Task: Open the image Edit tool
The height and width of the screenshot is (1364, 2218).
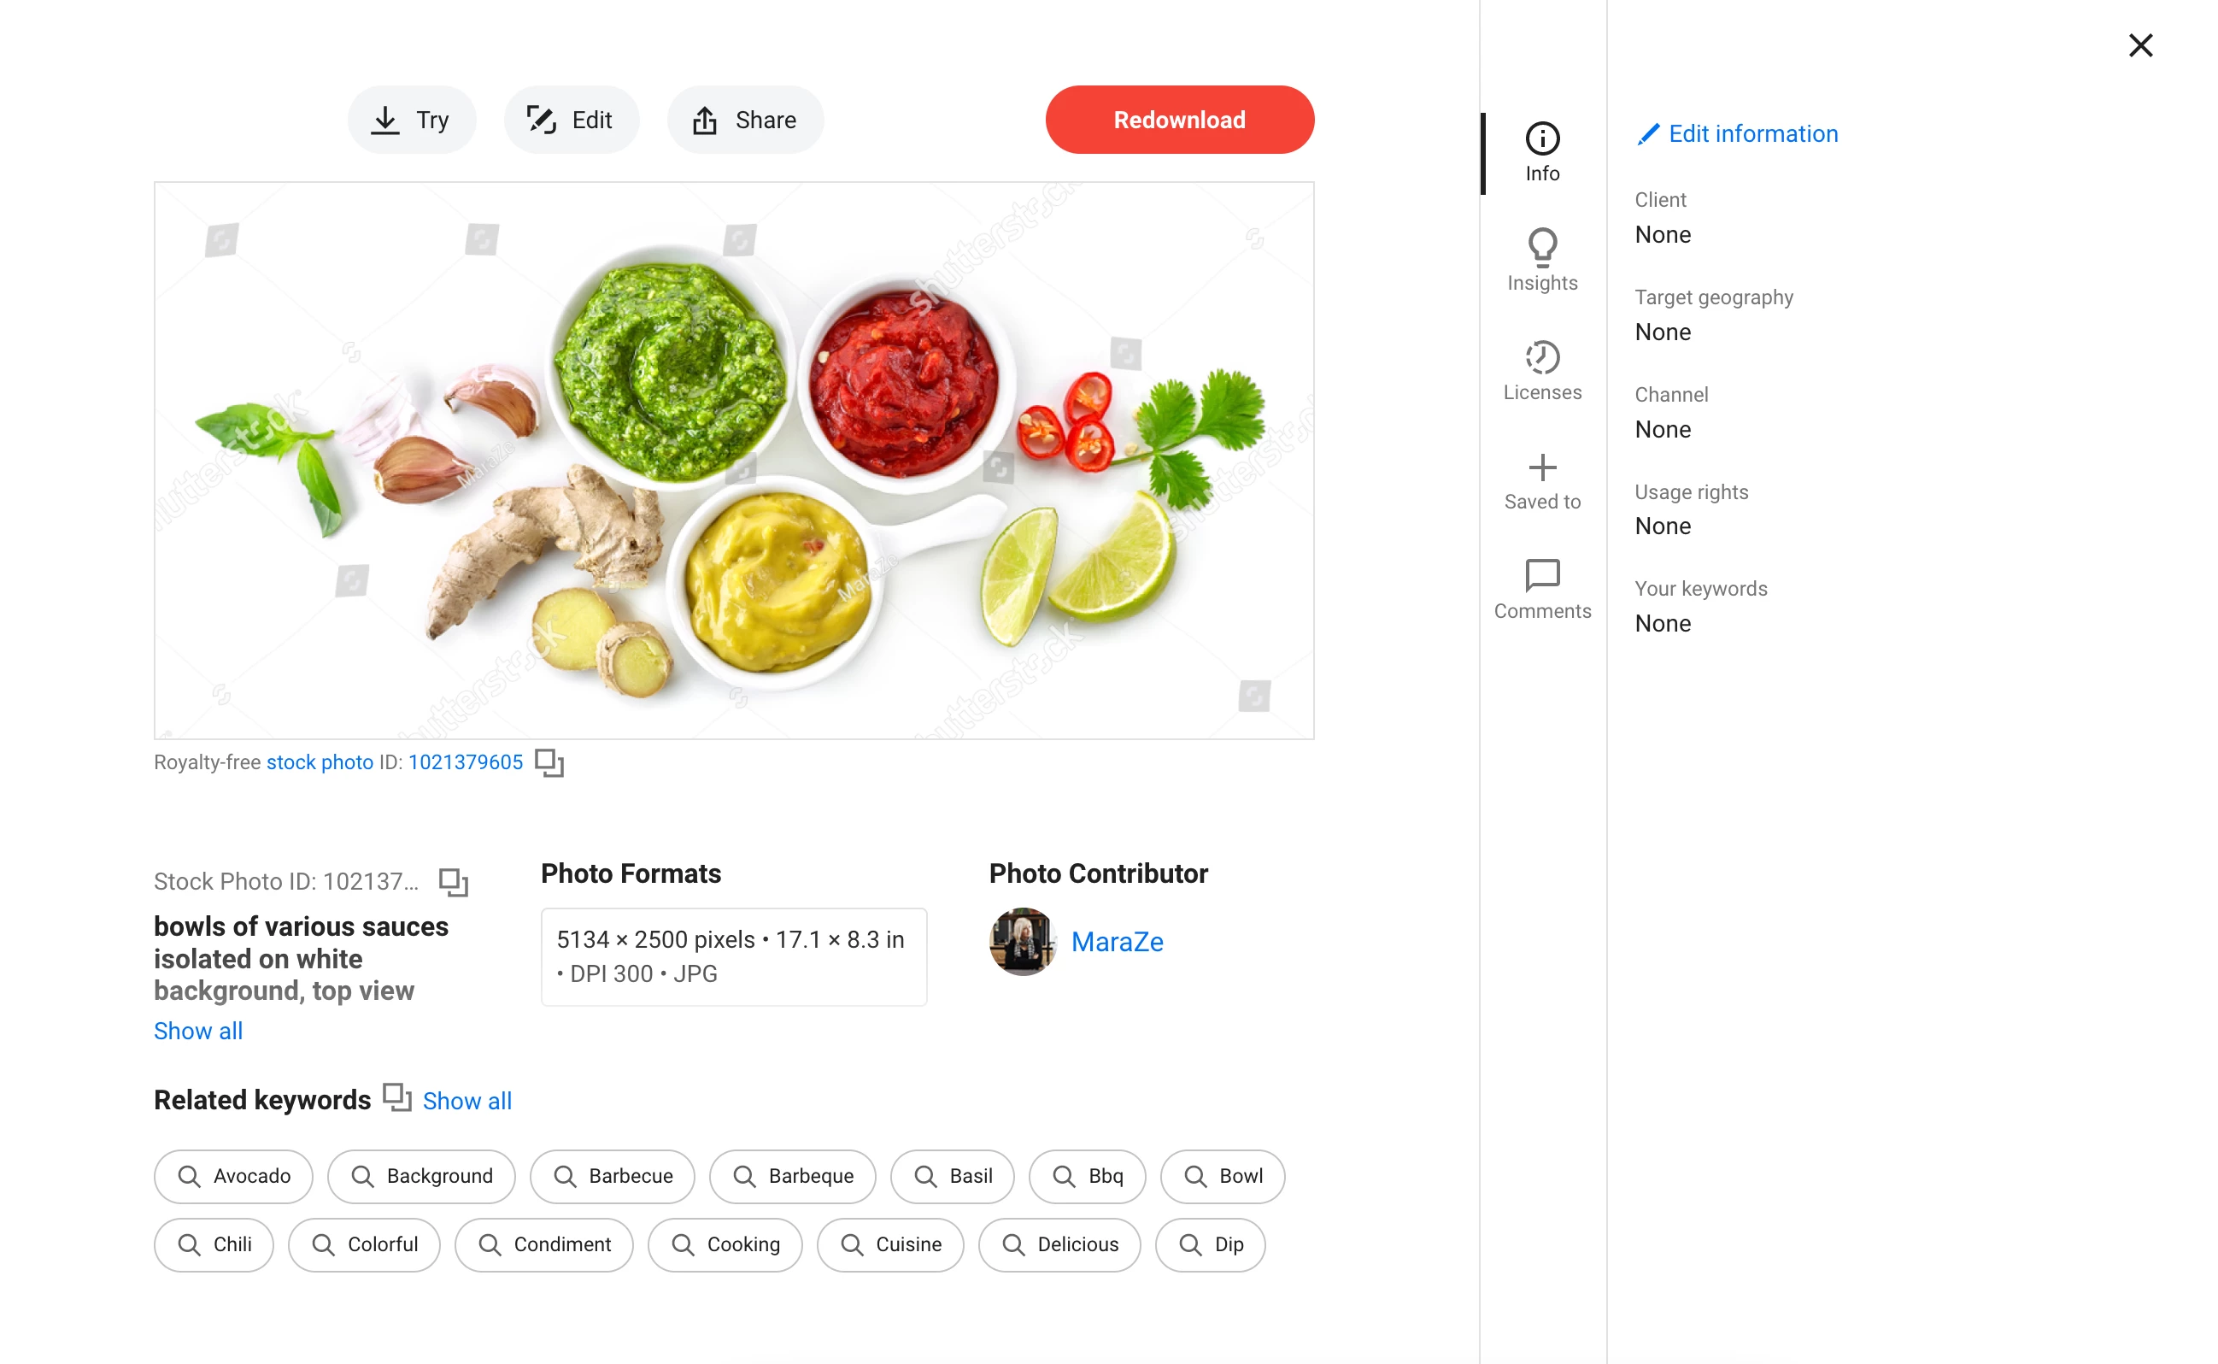Action: click(571, 120)
